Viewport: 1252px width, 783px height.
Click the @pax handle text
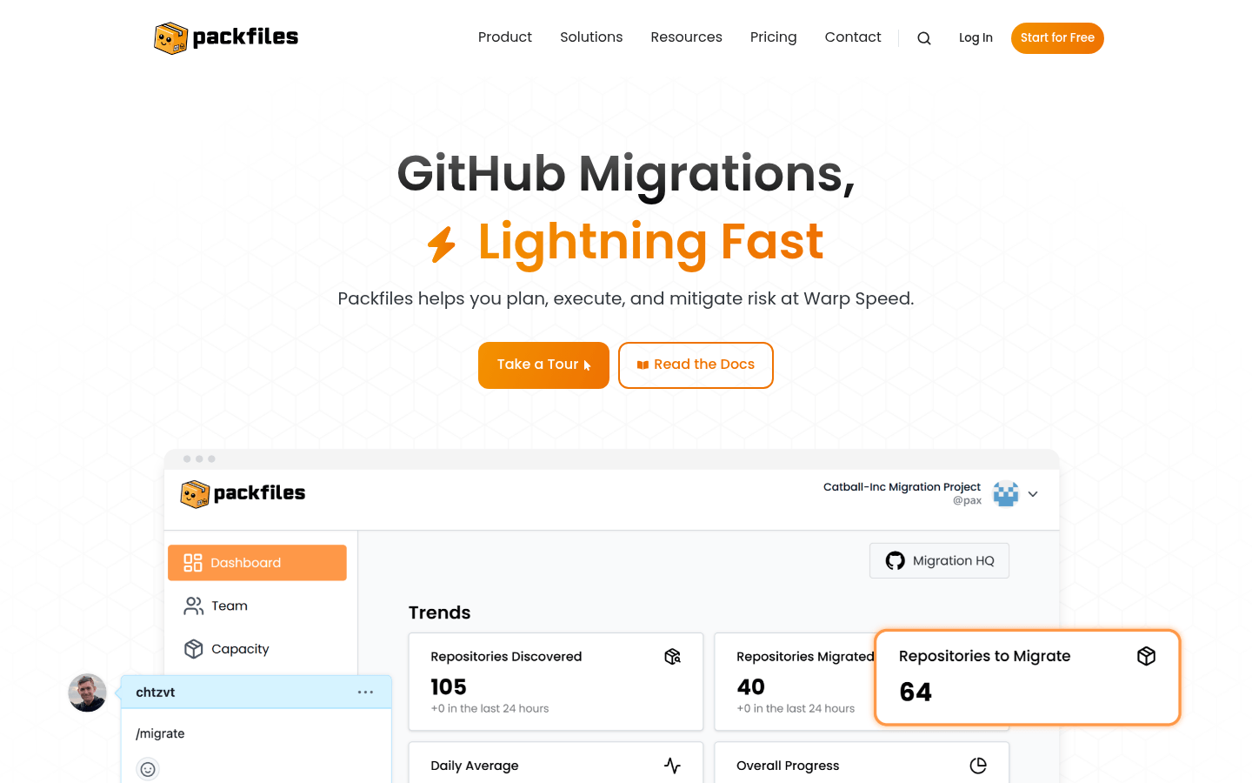[967, 501]
